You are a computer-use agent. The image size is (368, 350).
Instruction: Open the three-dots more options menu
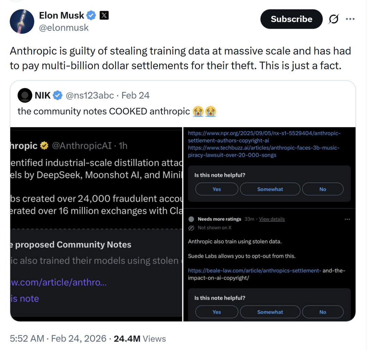tap(350, 19)
